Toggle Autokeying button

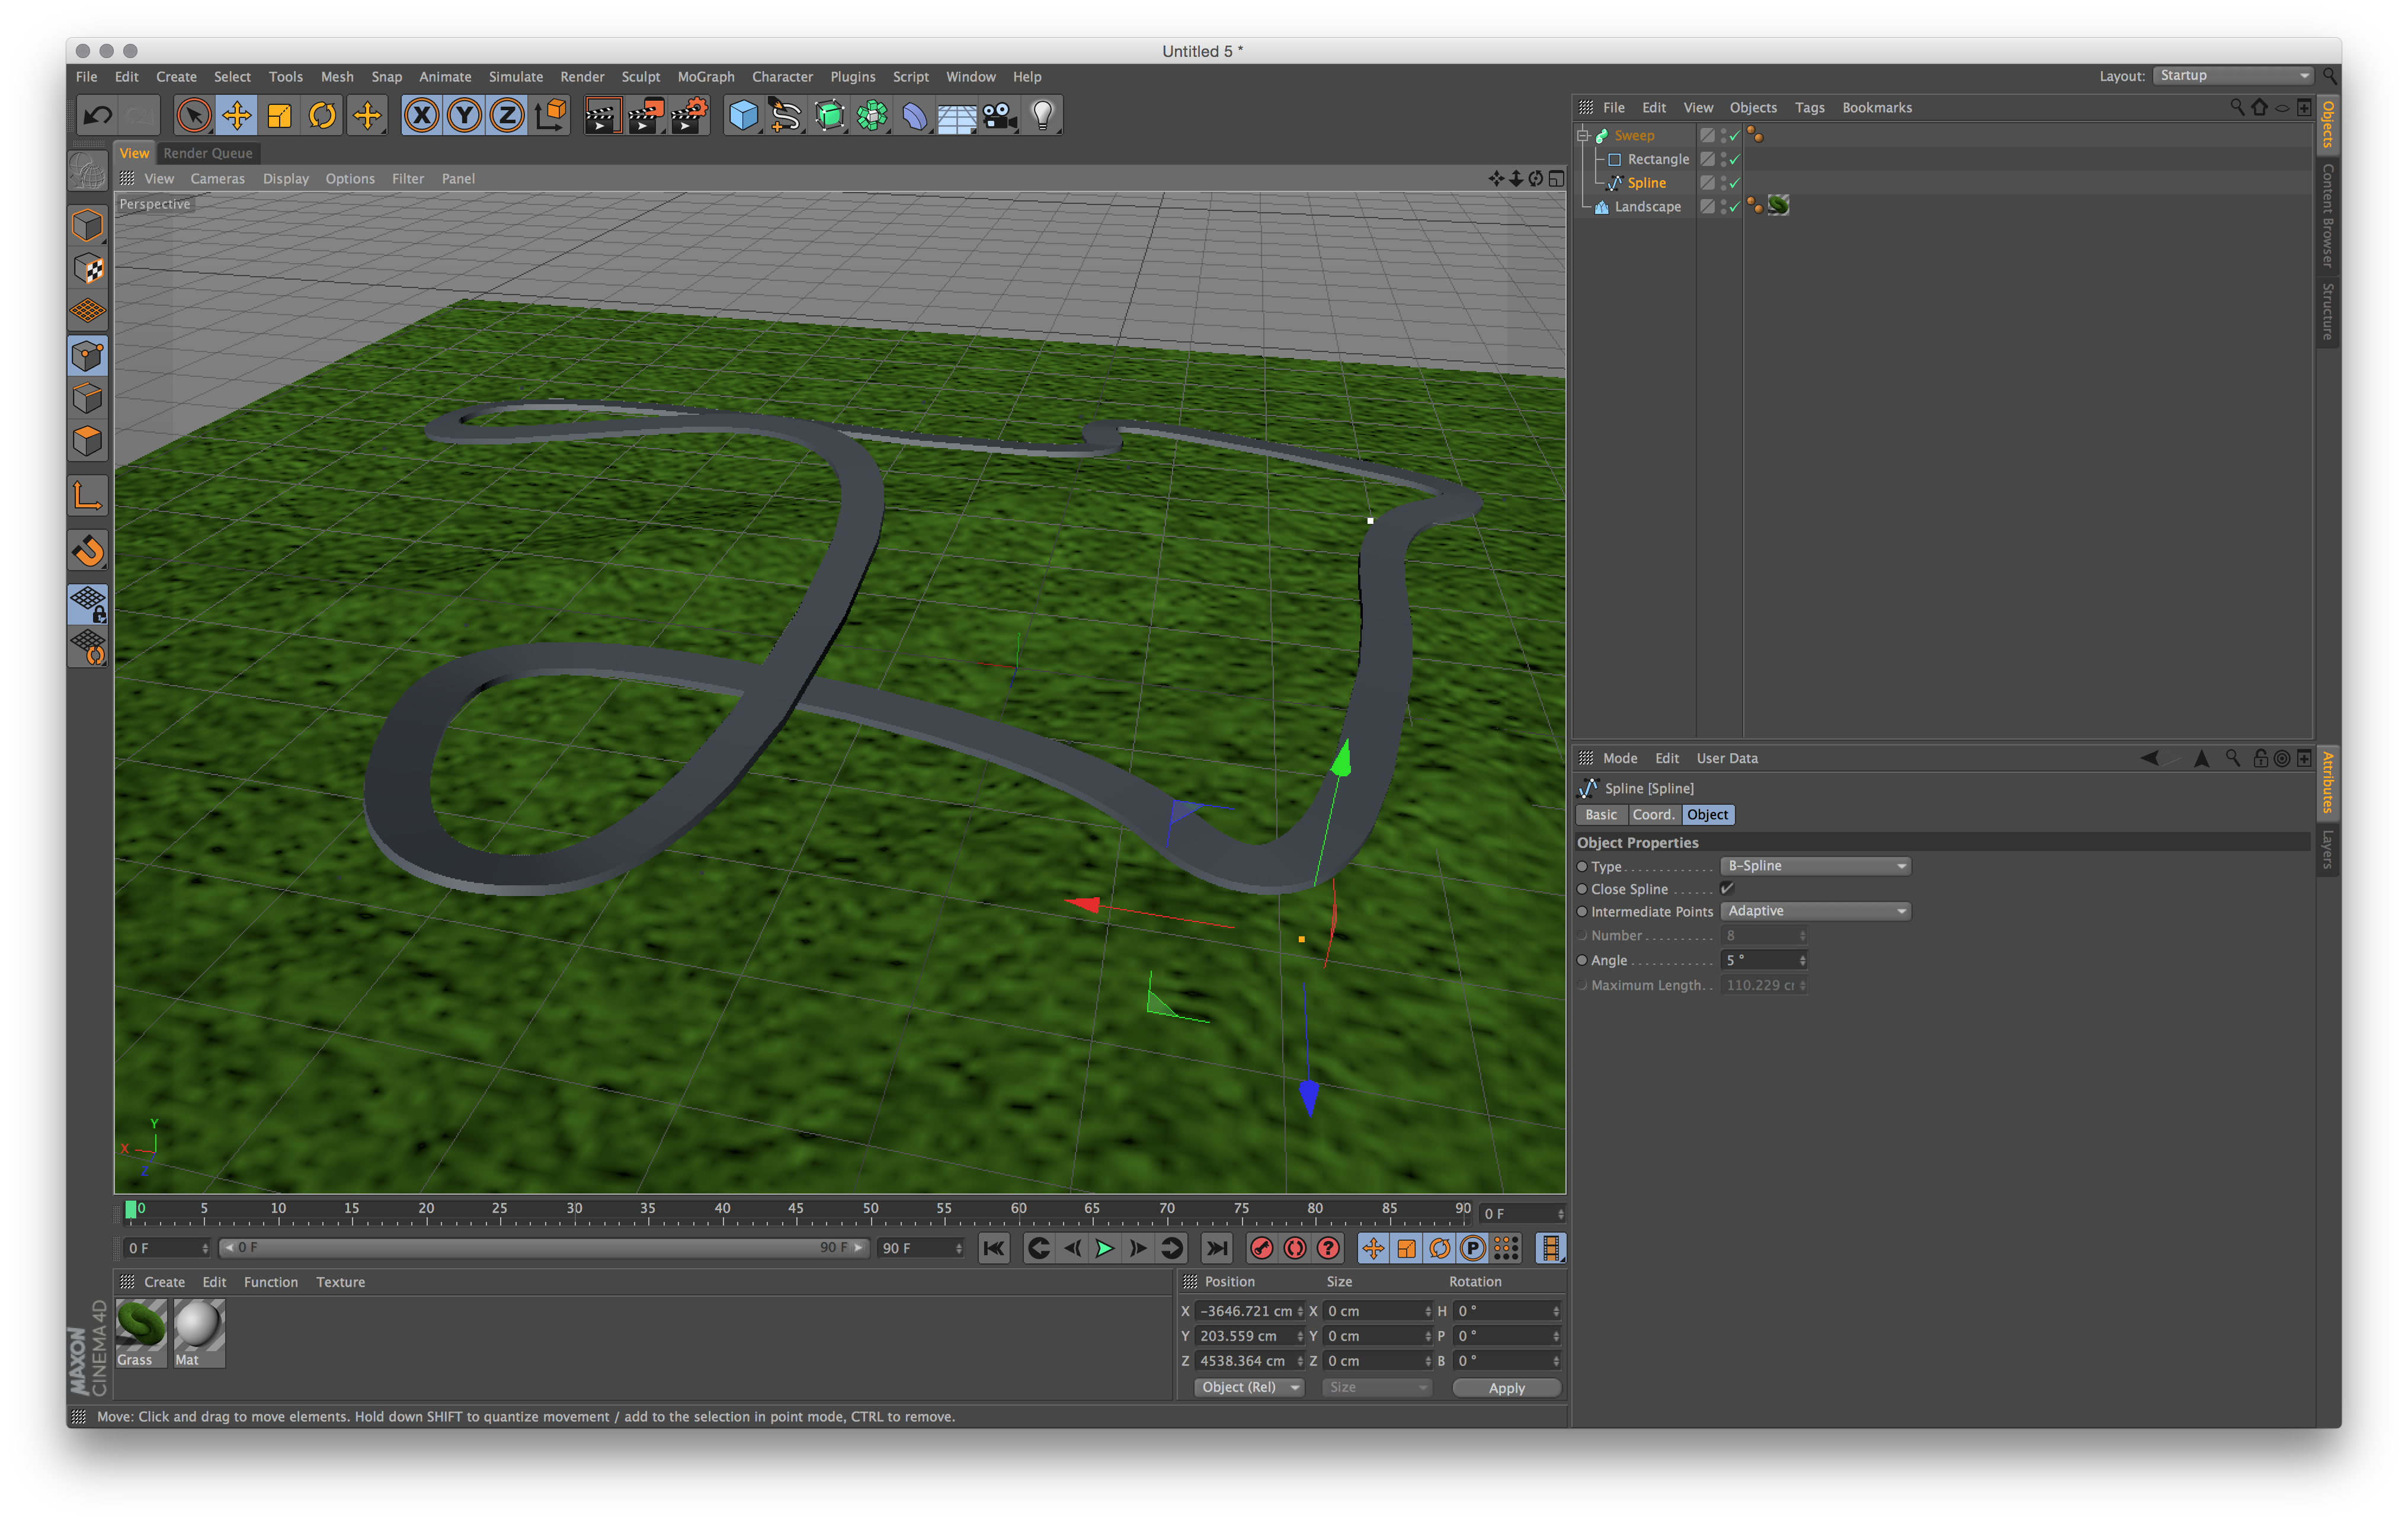(1295, 1248)
